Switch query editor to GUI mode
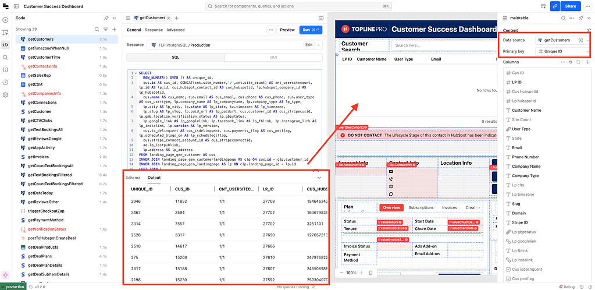This screenshot has height=290, width=595. tap(273, 57)
